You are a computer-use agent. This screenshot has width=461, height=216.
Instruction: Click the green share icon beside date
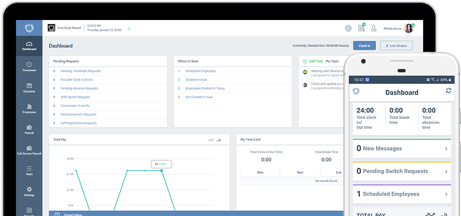coord(129,29)
